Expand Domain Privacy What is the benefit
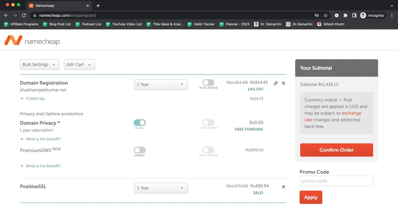This screenshot has height=210, width=398. click(40, 139)
